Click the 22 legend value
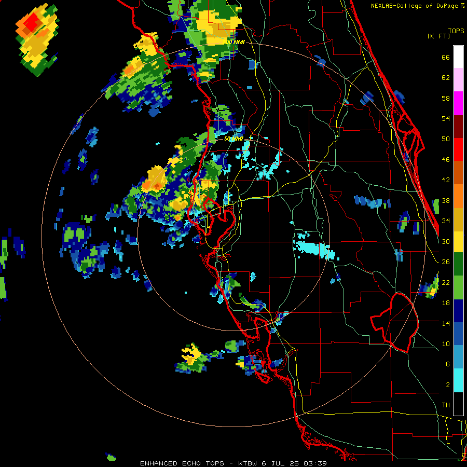The image size is (467, 467). click(x=446, y=282)
